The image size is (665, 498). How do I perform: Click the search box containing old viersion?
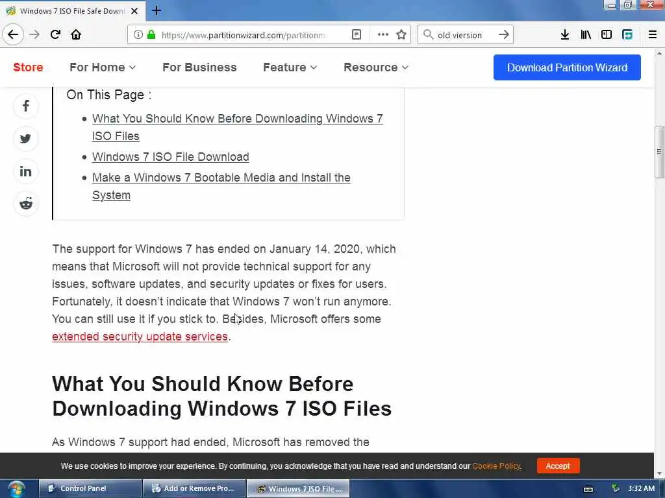(464, 35)
